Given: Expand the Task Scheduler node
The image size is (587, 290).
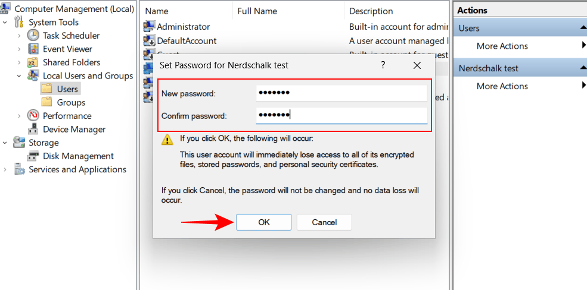Looking at the screenshot, I should click(20, 36).
